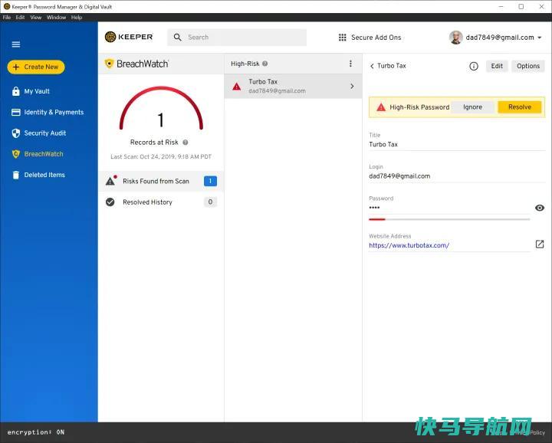Click the Resolved History count badge 0
Image resolution: width=552 pixels, height=443 pixels.
coord(210,202)
